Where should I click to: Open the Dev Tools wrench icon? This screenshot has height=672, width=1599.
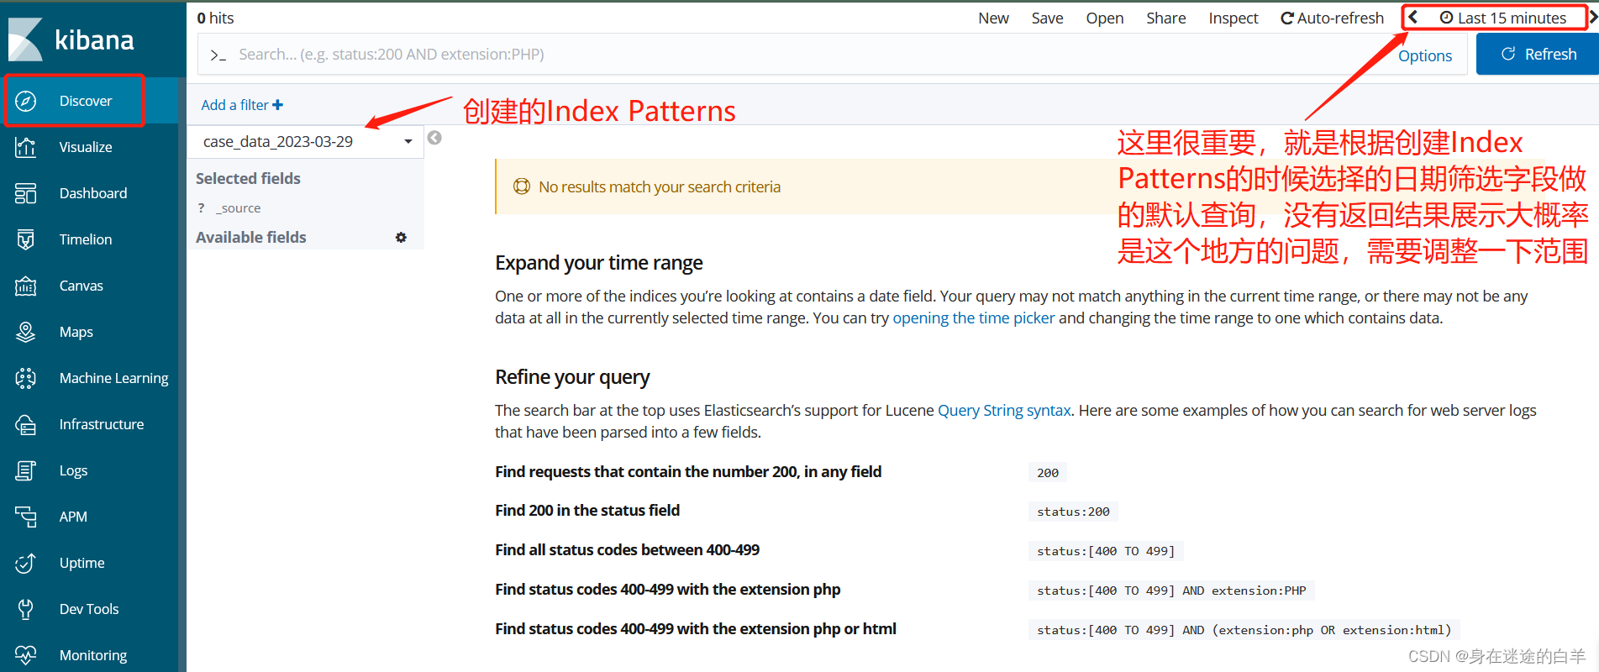[26, 609]
